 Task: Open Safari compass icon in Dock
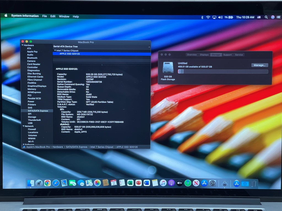coord(56,183)
